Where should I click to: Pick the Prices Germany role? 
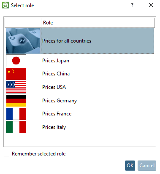(x=60, y=101)
